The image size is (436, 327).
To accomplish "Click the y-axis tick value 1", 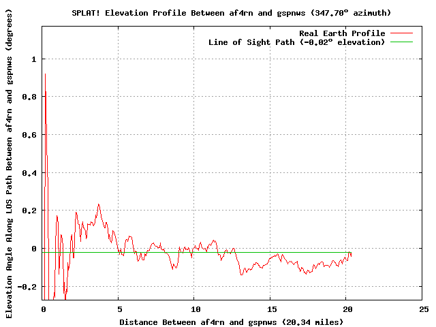I will [x=34, y=59].
